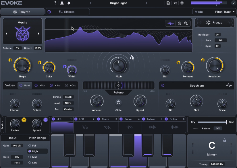237x168 pixels.
Task: Switch to the Resynth tab
Action: point(22,12)
